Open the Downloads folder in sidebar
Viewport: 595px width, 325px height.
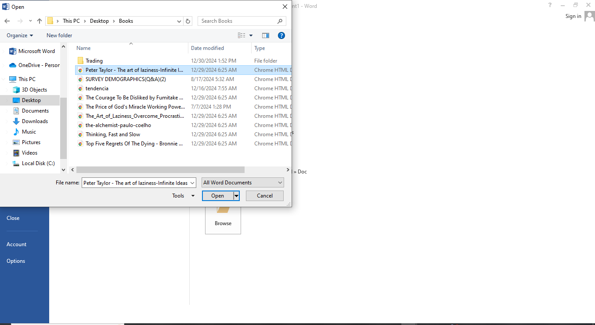coord(35,121)
